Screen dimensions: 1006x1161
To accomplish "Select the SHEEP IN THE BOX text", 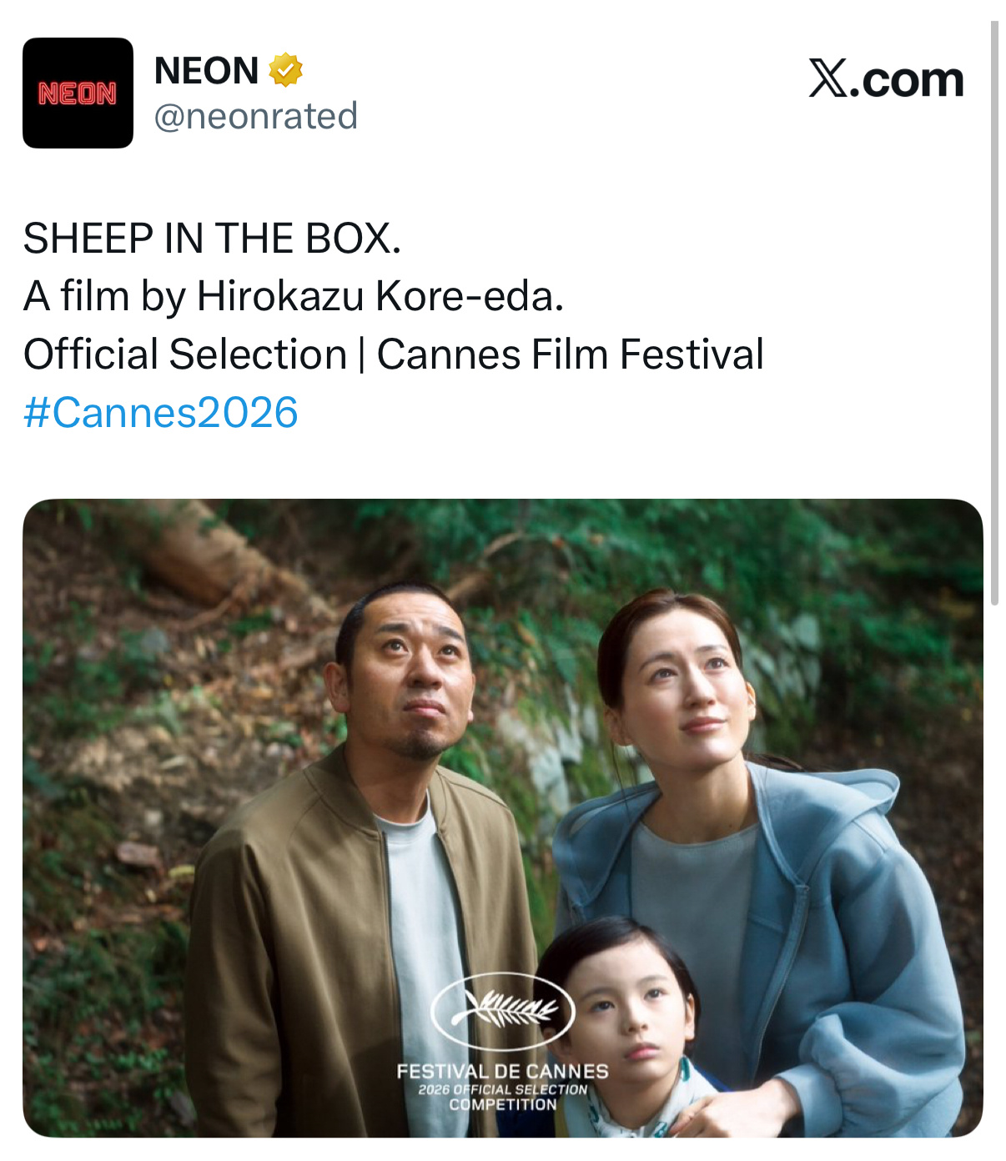I will [212, 239].
